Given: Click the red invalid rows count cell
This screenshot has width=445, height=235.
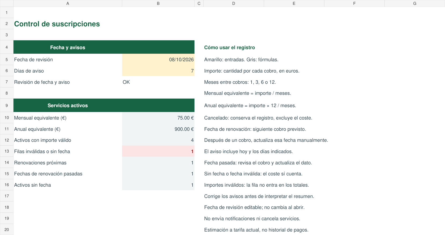Looking at the screenshot, I should point(158,151).
